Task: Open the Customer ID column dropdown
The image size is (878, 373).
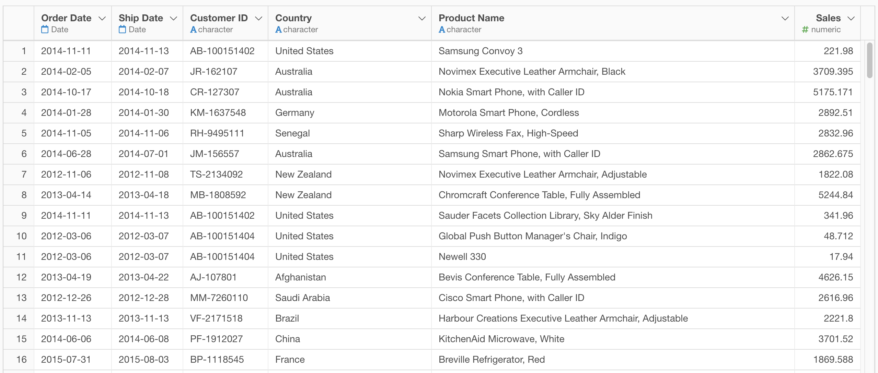Action: tap(258, 18)
